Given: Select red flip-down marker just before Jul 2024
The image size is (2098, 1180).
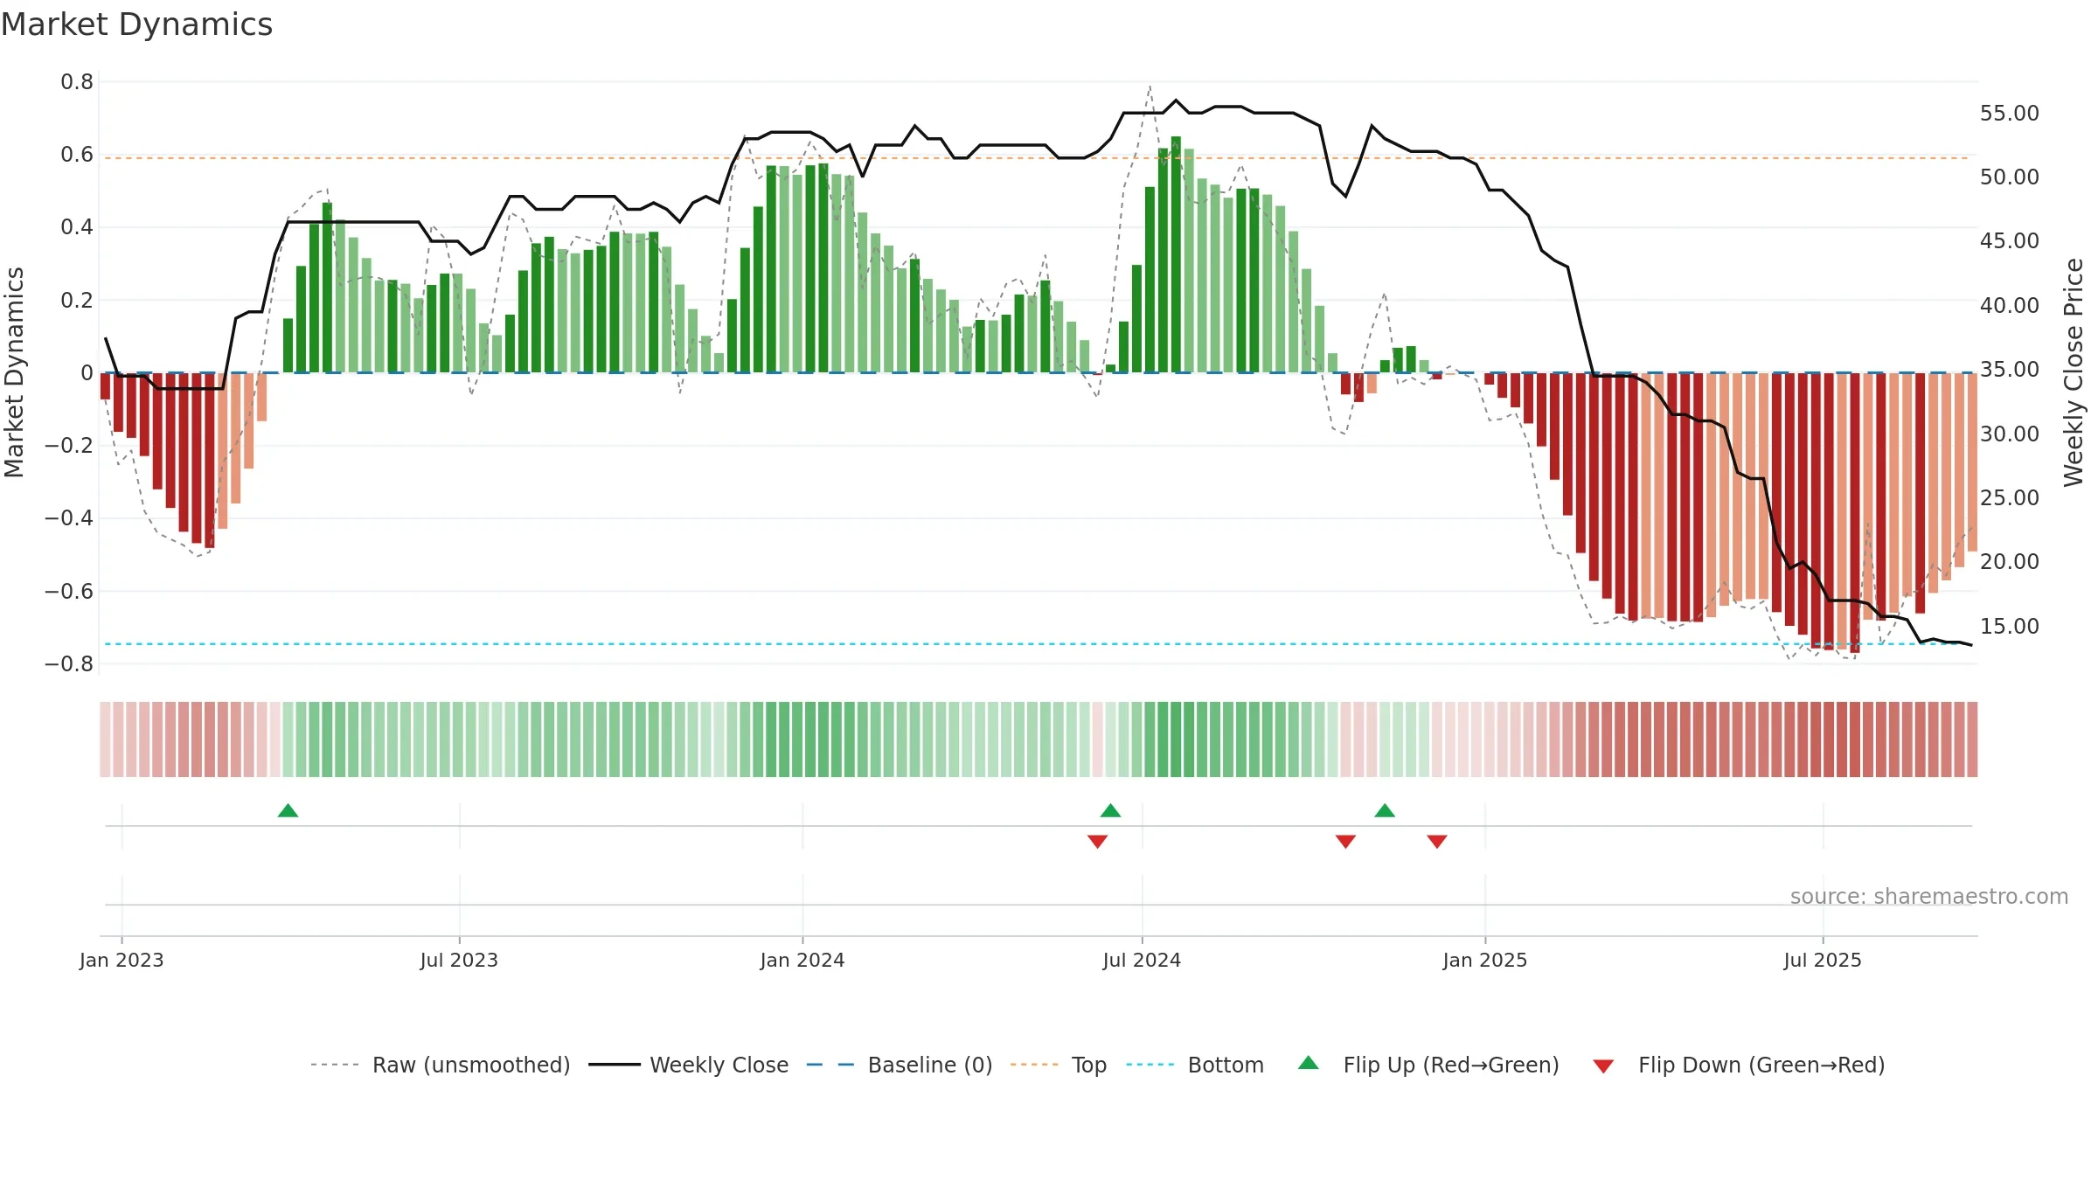Looking at the screenshot, I should 1098,841.
